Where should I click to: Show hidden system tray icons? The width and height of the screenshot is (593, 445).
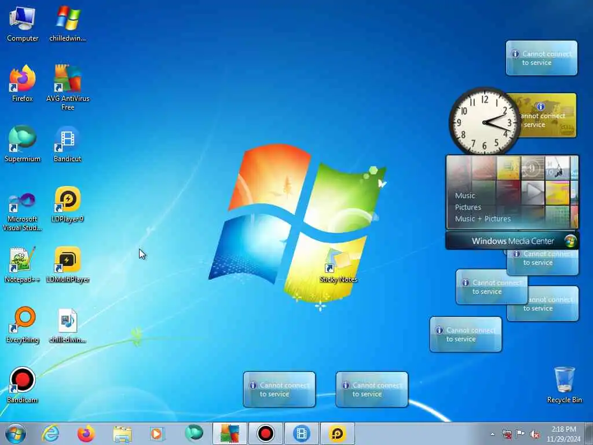[x=492, y=435]
